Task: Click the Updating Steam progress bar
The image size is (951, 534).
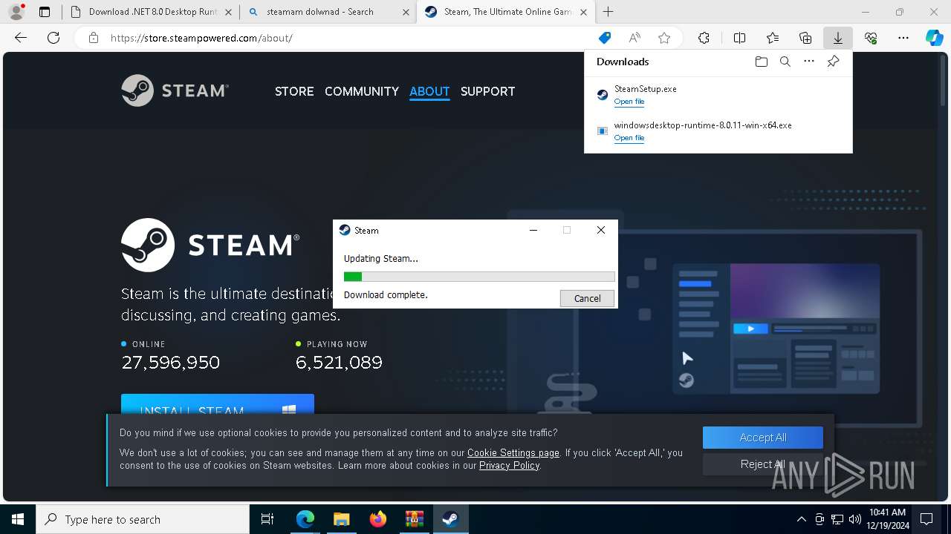Action: 479,277
